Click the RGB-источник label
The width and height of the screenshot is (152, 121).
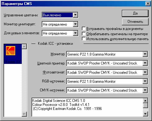tap(53, 81)
